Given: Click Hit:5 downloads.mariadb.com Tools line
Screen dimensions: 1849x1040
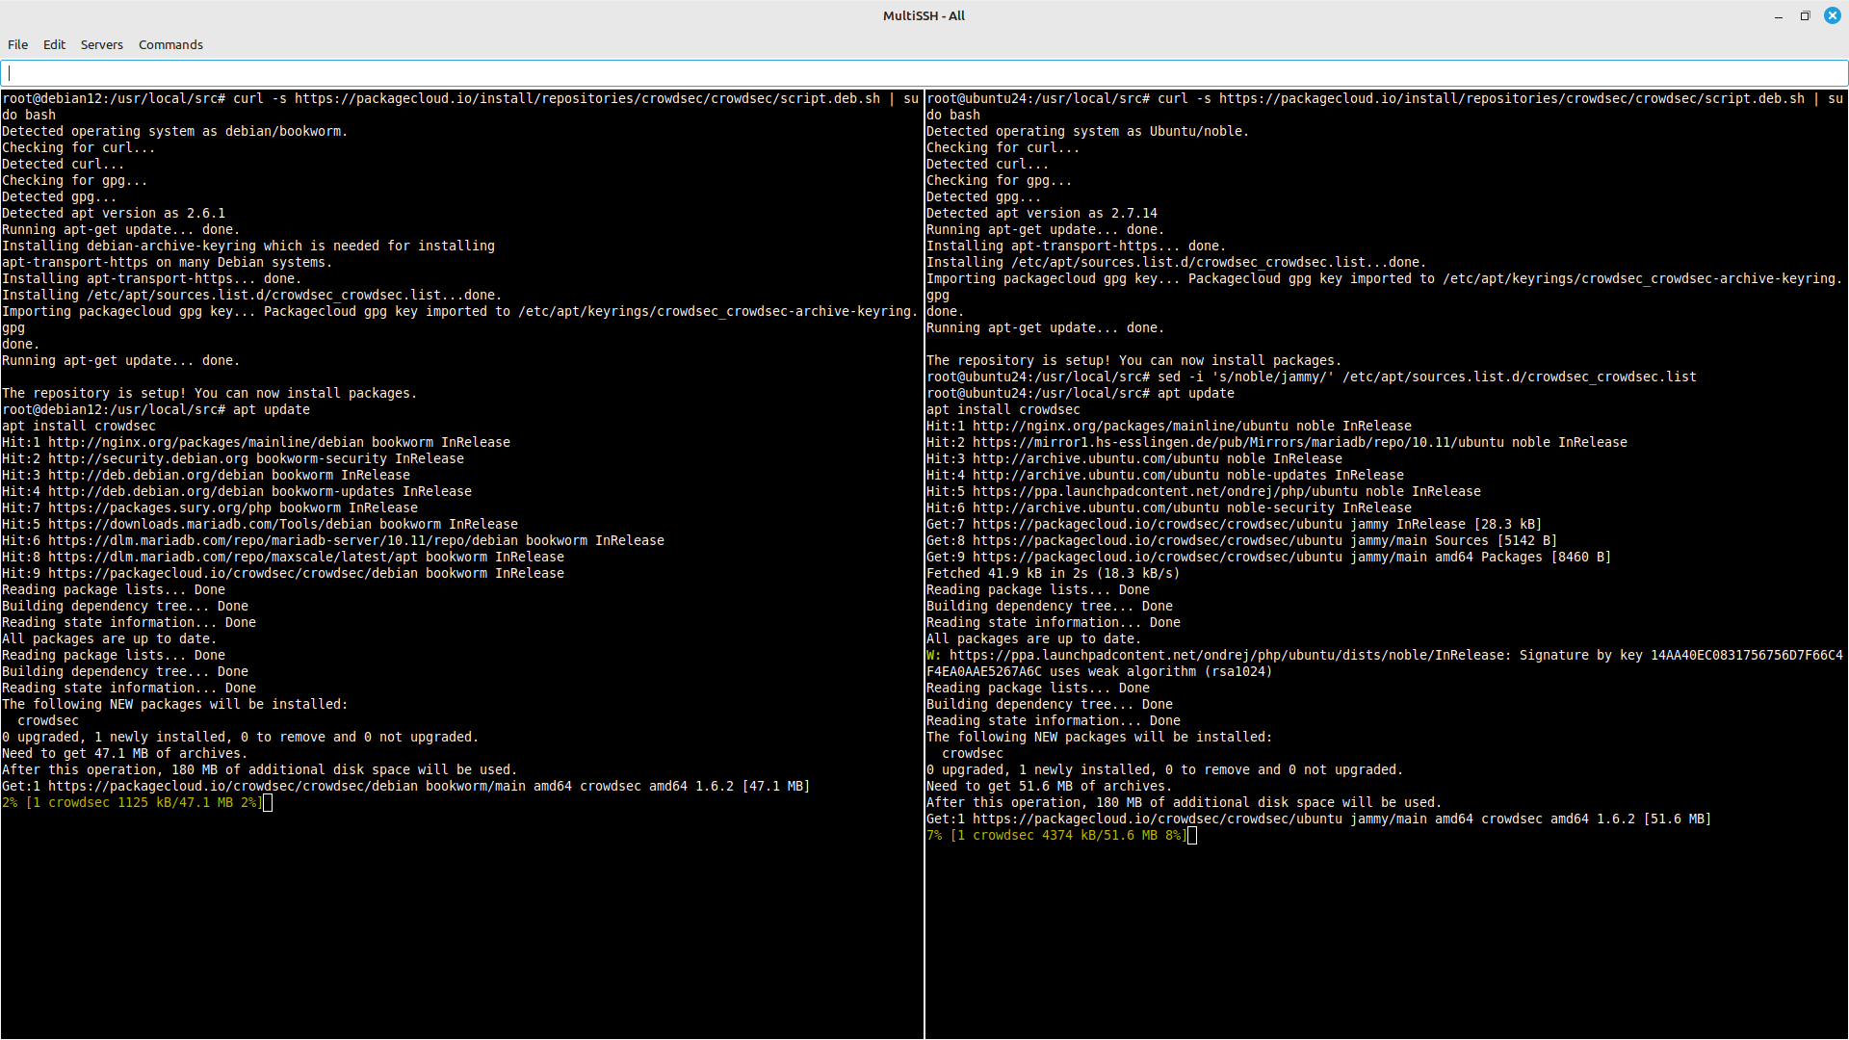Looking at the screenshot, I should click(260, 524).
